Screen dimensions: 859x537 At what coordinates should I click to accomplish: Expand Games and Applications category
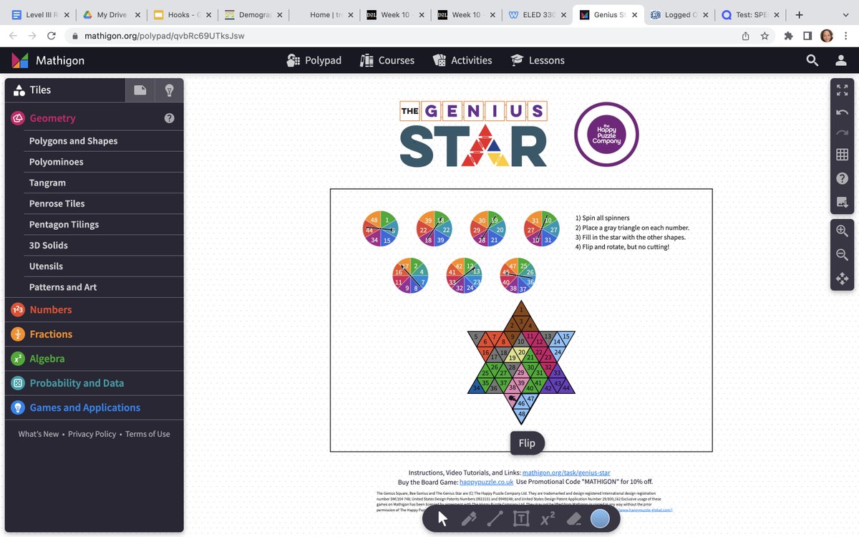[x=94, y=407]
